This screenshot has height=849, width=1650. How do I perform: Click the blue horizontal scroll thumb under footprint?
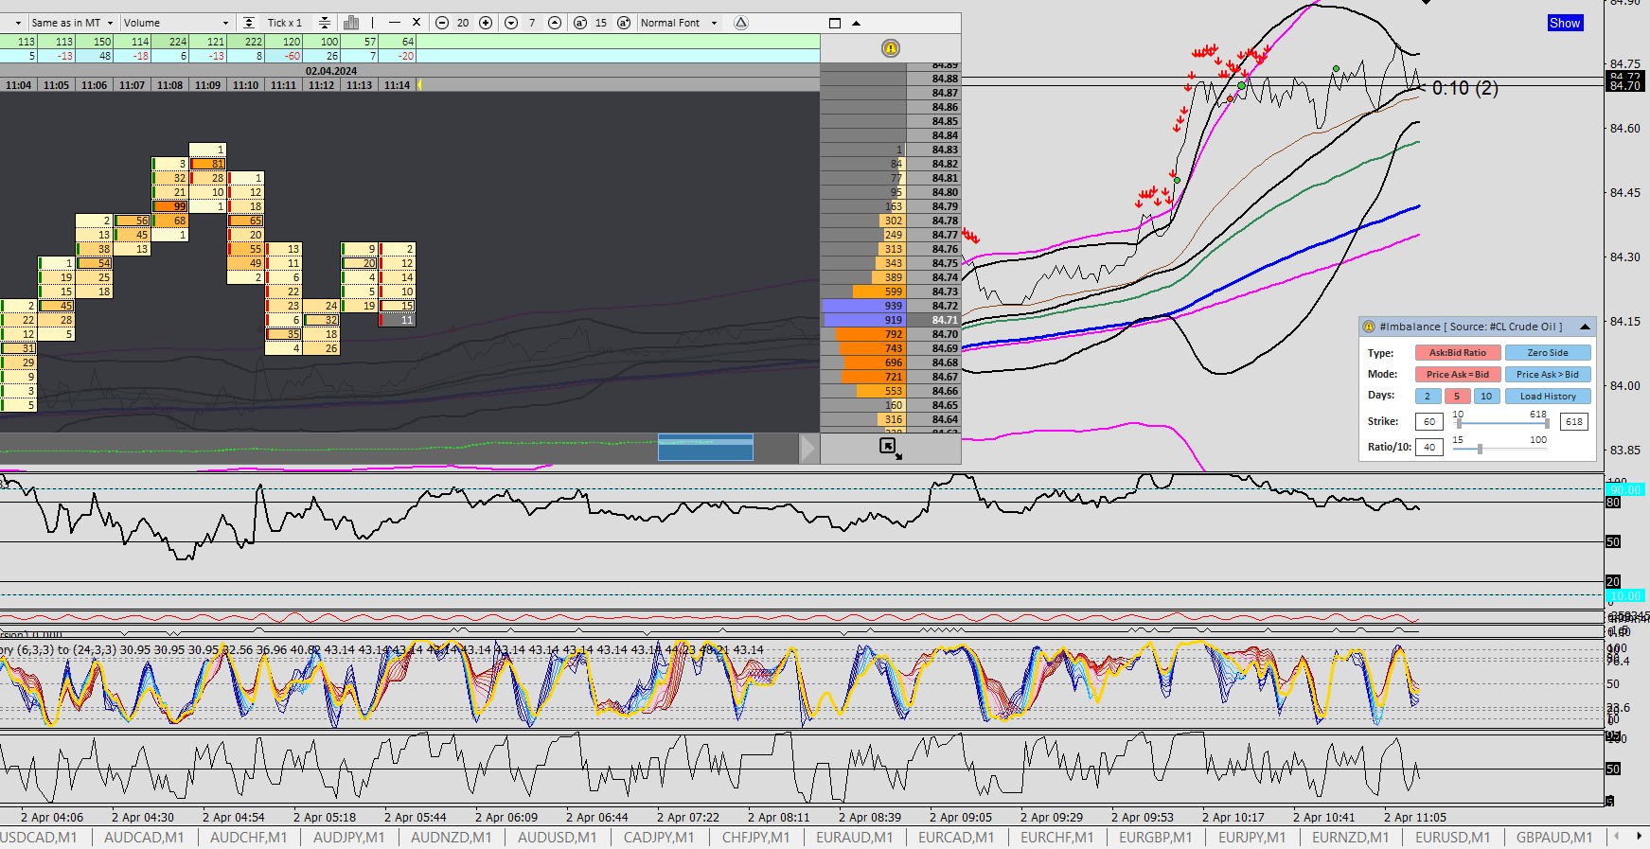coord(705,448)
